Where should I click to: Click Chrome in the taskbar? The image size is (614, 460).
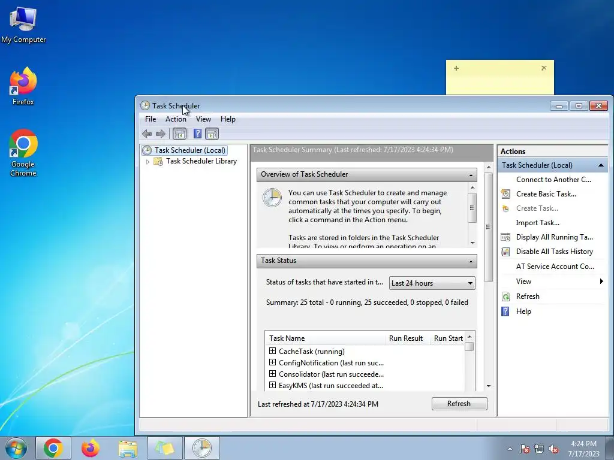[53, 448]
